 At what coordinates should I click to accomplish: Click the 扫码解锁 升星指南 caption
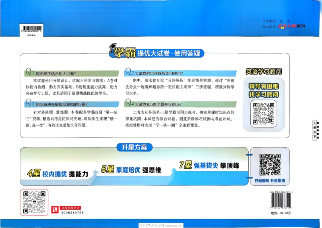tap(270, 180)
